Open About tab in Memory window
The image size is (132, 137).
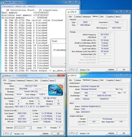(118, 17)
